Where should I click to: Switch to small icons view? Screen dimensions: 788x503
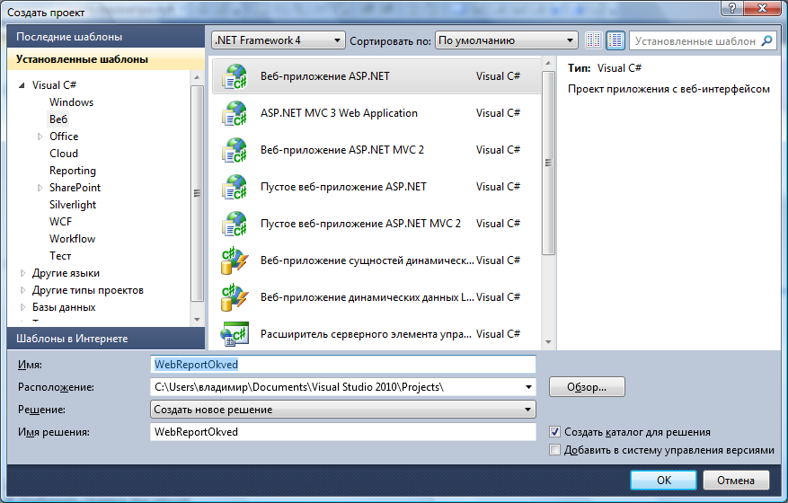[x=594, y=40]
